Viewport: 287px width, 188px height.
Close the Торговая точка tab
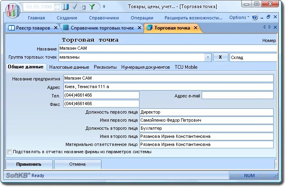click(x=196, y=28)
